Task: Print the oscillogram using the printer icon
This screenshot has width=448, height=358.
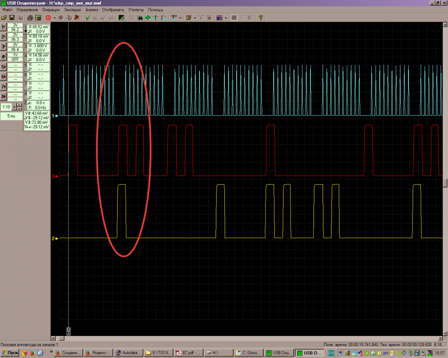Action: pyautogui.click(x=30, y=18)
